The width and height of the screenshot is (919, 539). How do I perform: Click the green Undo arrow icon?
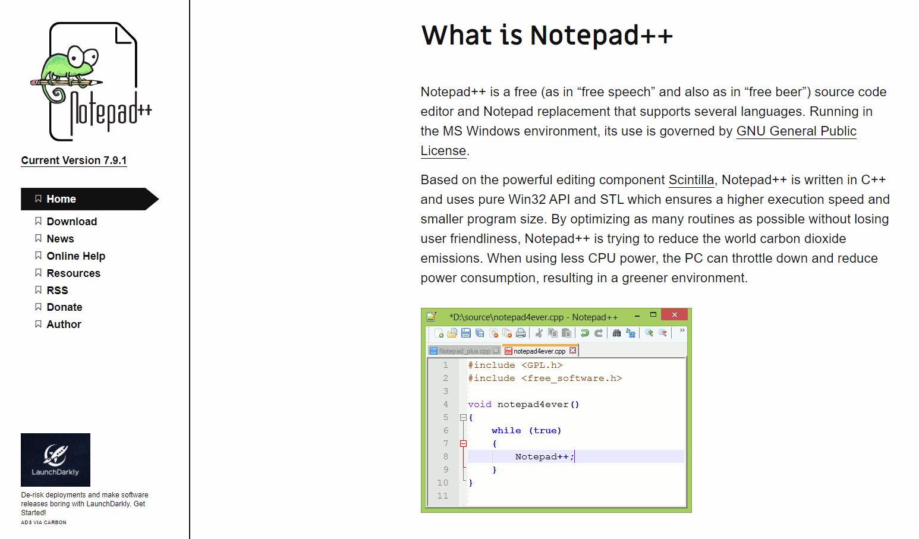pyautogui.click(x=585, y=333)
